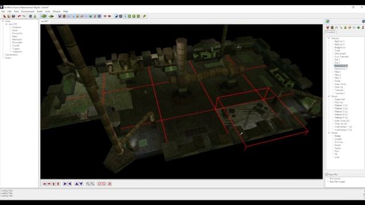
Task: Pan camera left with the first red arrow
Action: [x=44, y=184]
